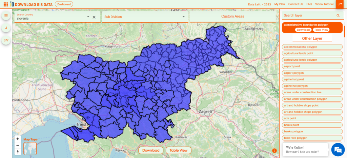Select banks polygon layer
Screen dimensions: 347x158
coord(312,131)
